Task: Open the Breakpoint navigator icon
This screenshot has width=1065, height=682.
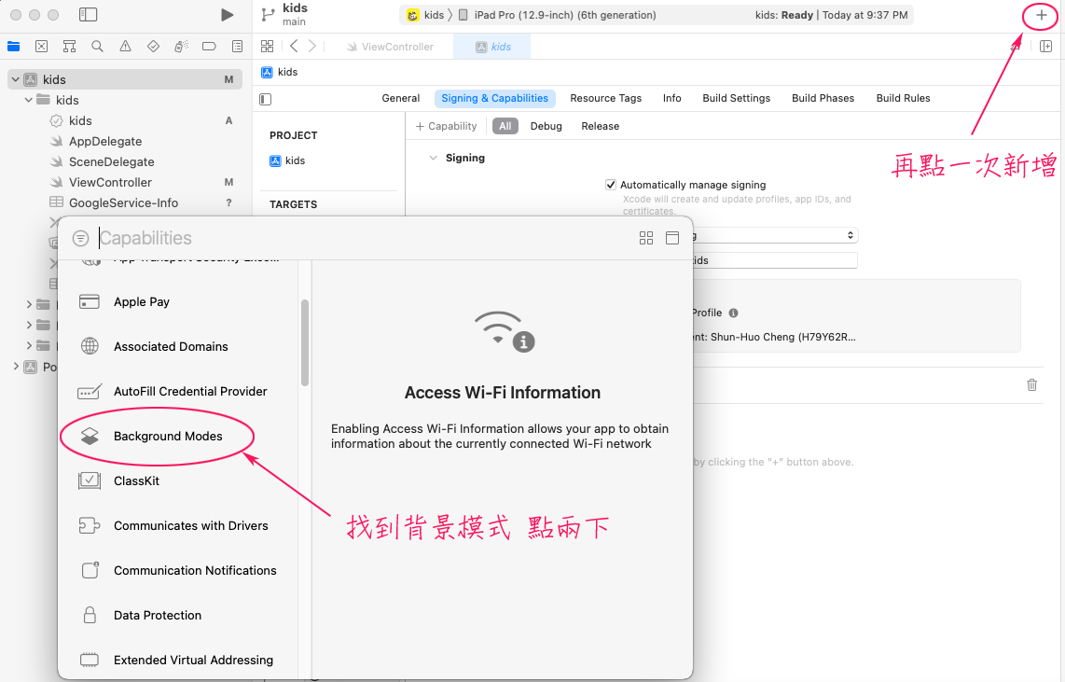Action: click(x=209, y=47)
